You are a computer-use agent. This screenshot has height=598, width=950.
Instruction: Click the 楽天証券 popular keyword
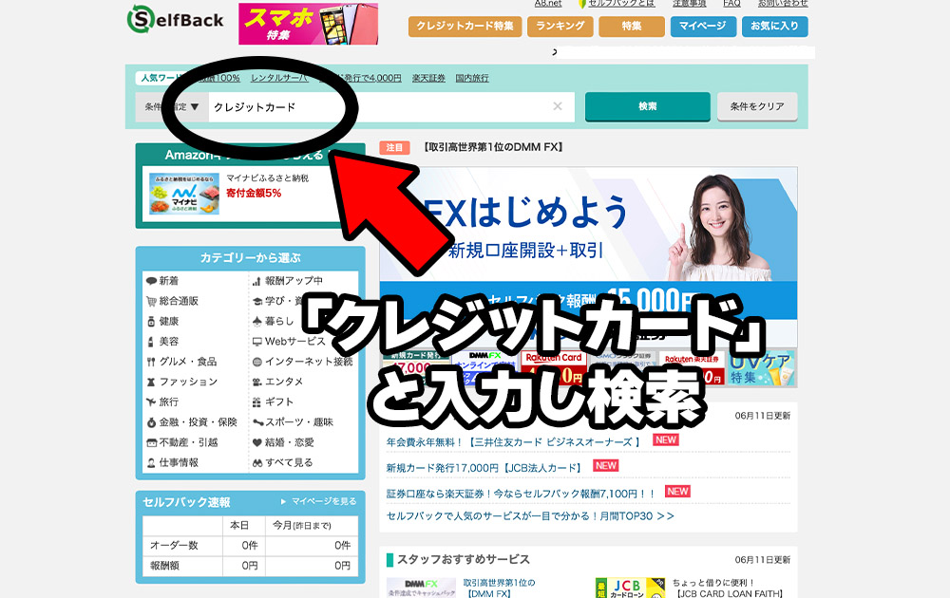[428, 78]
